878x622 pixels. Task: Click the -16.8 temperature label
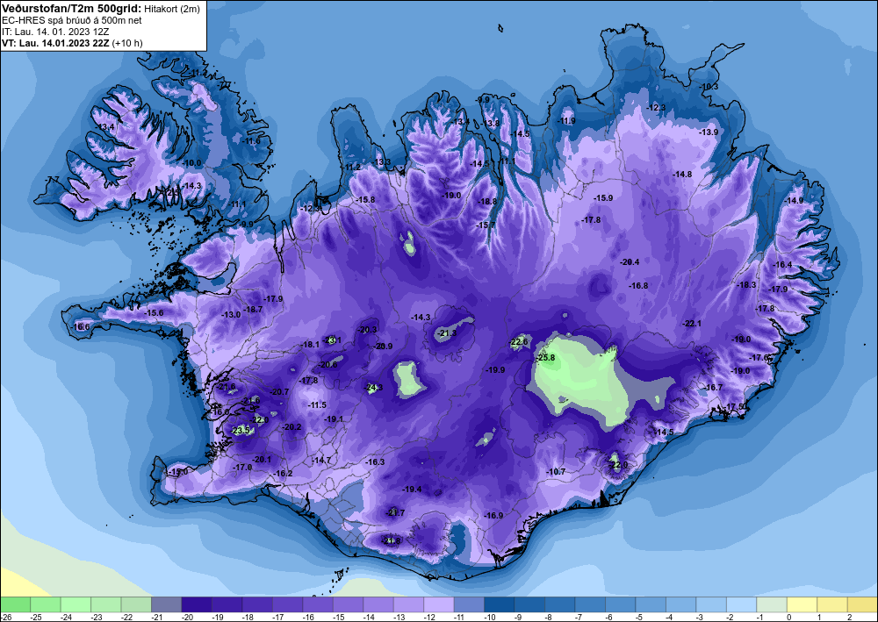click(638, 285)
